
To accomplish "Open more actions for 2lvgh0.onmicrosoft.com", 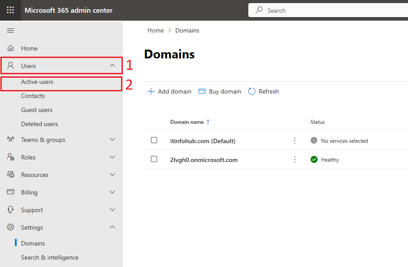I will 294,159.
